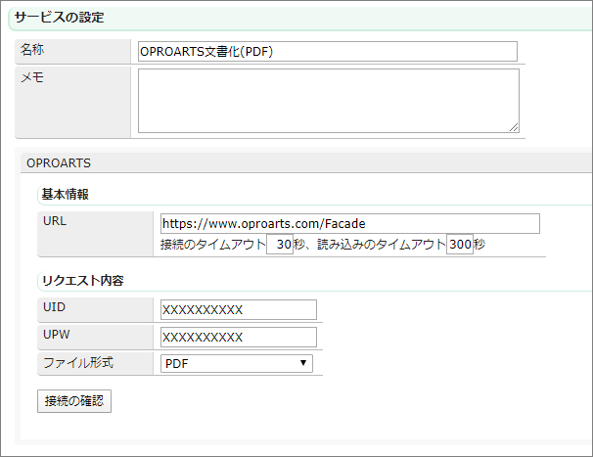The height and width of the screenshot is (457, 593).
Task: Click the 名称 text field
Action: (x=327, y=52)
